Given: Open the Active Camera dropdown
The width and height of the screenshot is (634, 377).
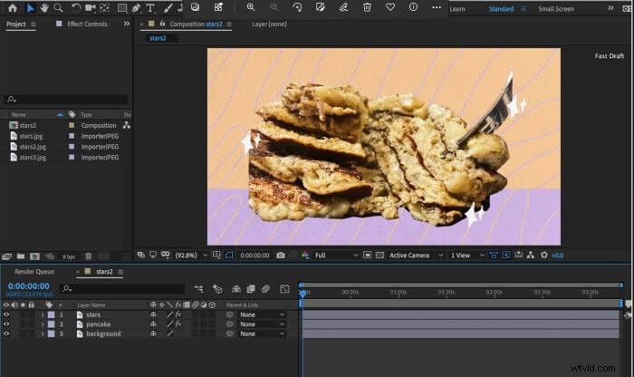Looking at the screenshot, I should tap(416, 256).
